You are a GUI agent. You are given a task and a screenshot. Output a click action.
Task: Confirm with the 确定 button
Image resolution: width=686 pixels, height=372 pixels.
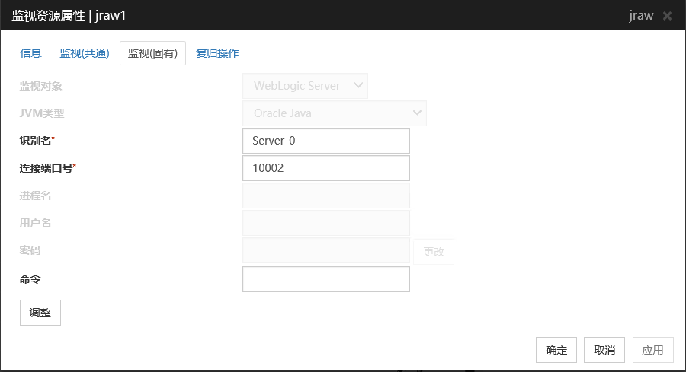556,350
